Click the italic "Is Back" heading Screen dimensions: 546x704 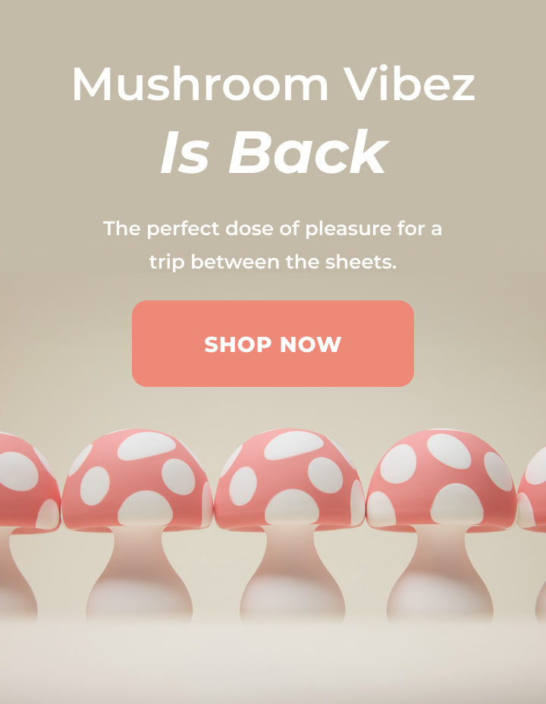274,152
